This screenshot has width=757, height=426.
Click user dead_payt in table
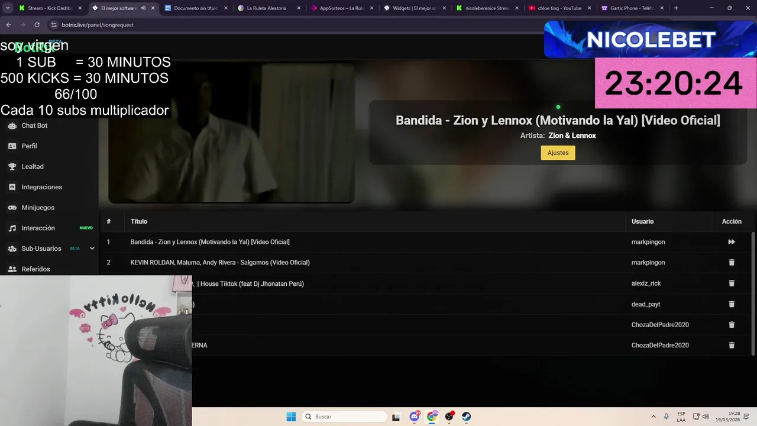[646, 304]
